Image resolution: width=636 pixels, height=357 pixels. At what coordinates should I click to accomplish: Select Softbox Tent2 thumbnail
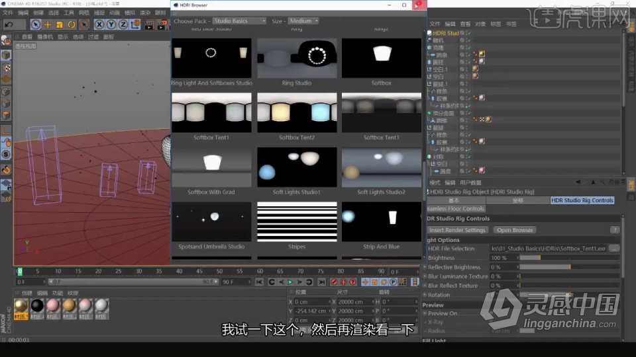click(297, 112)
